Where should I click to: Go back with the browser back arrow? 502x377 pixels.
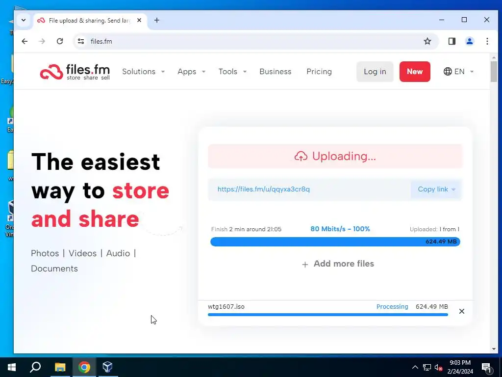[x=25, y=41]
